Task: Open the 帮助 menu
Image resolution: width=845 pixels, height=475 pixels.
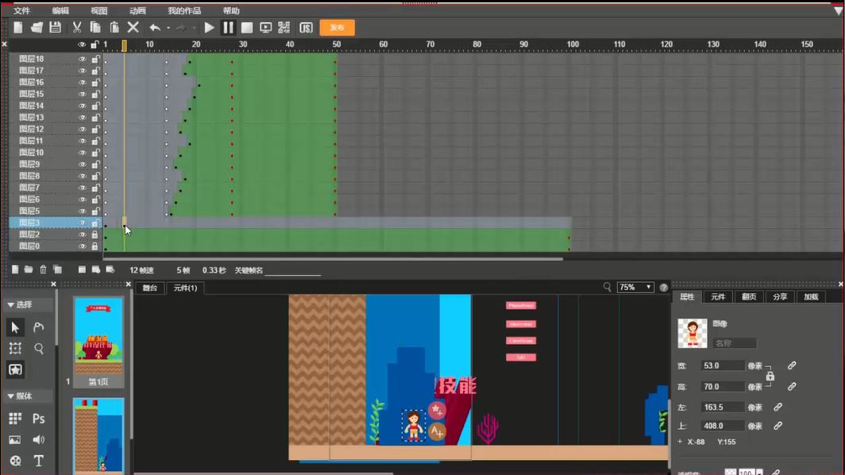Action: [x=231, y=11]
